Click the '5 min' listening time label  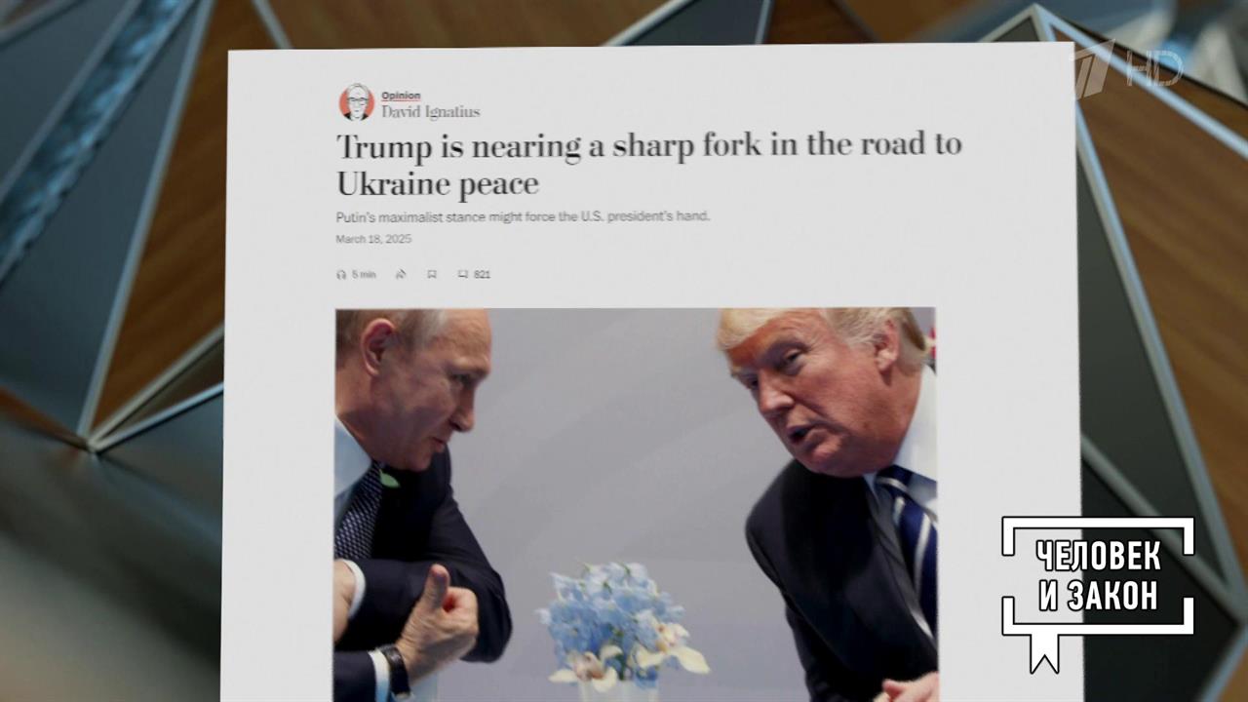[x=364, y=275]
